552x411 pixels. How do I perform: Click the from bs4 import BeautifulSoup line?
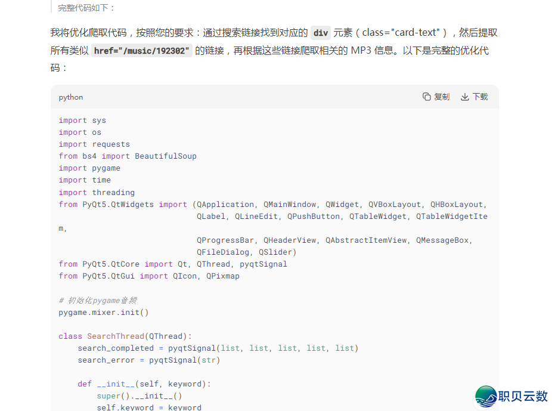(128, 156)
